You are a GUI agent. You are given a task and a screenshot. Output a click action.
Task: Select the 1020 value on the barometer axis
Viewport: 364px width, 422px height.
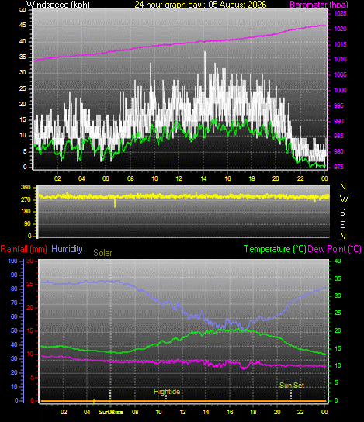click(340, 29)
